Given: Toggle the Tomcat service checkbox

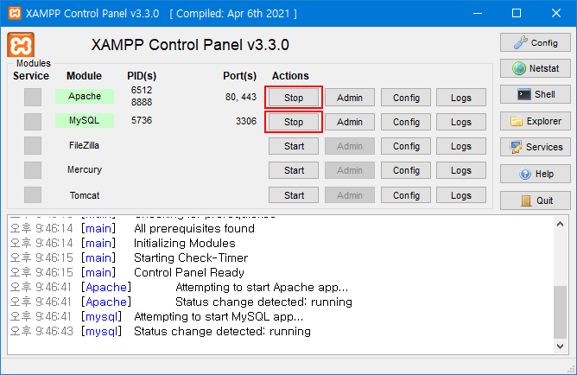Looking at the screenshot, I should (x=33, y=194).
